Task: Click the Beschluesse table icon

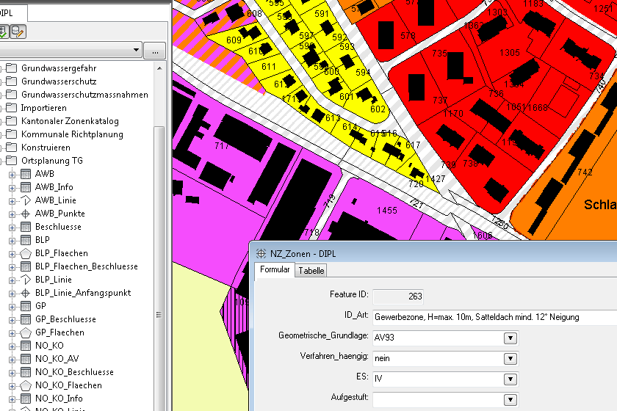Action: (25, 227)
